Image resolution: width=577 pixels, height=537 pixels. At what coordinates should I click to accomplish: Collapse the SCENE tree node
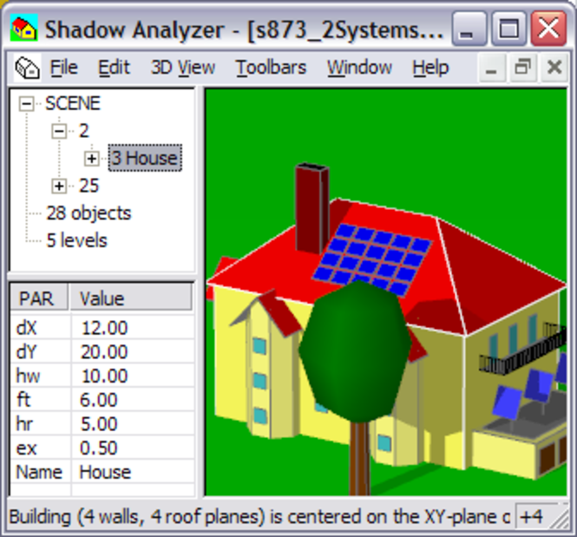(26, 103)
